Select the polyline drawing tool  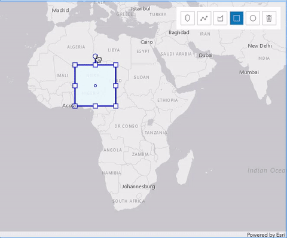[204, 19]
